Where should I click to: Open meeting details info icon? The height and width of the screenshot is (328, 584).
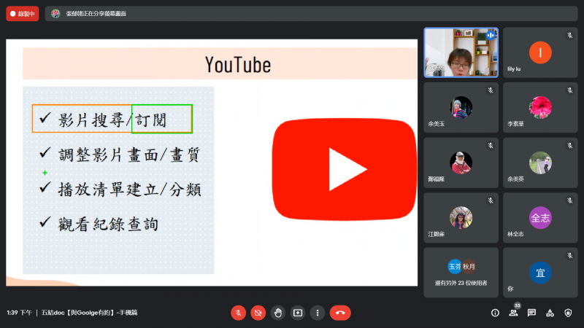(495, 313)
